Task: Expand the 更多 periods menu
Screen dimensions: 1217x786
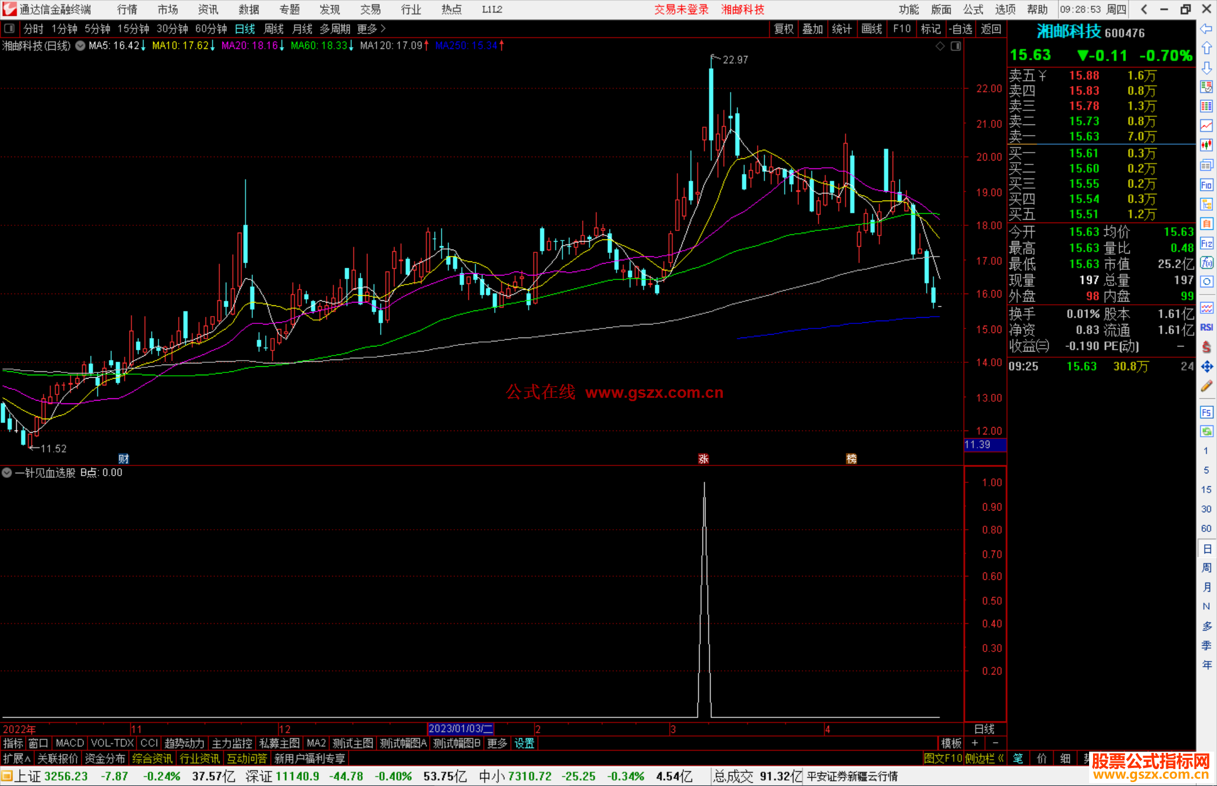Action: click(x=371, y=29)
